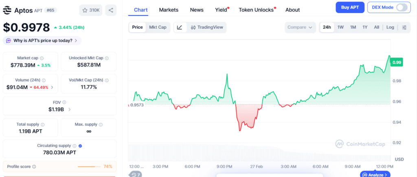This screenshot has width=417, height=177.
Task: Click the $587.81M unlocked market cap value
Action: pos(89,65)
